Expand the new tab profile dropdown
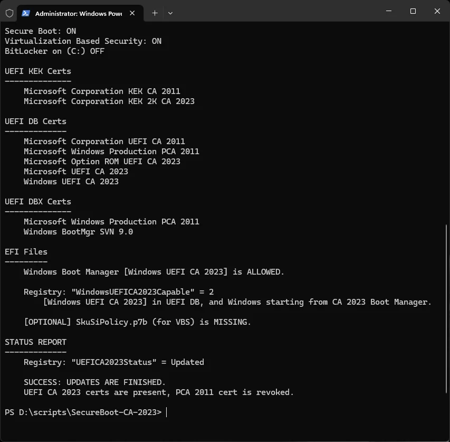The width and height of the screenshot is (450, 442). click(170, 13)
